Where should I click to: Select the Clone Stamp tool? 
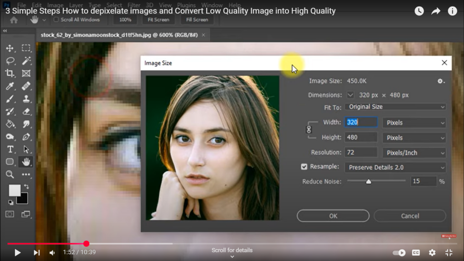coord(26,98)
